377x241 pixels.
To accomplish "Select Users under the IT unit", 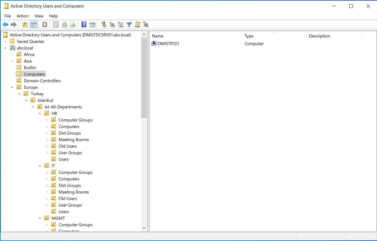I will tap(64, 212).
